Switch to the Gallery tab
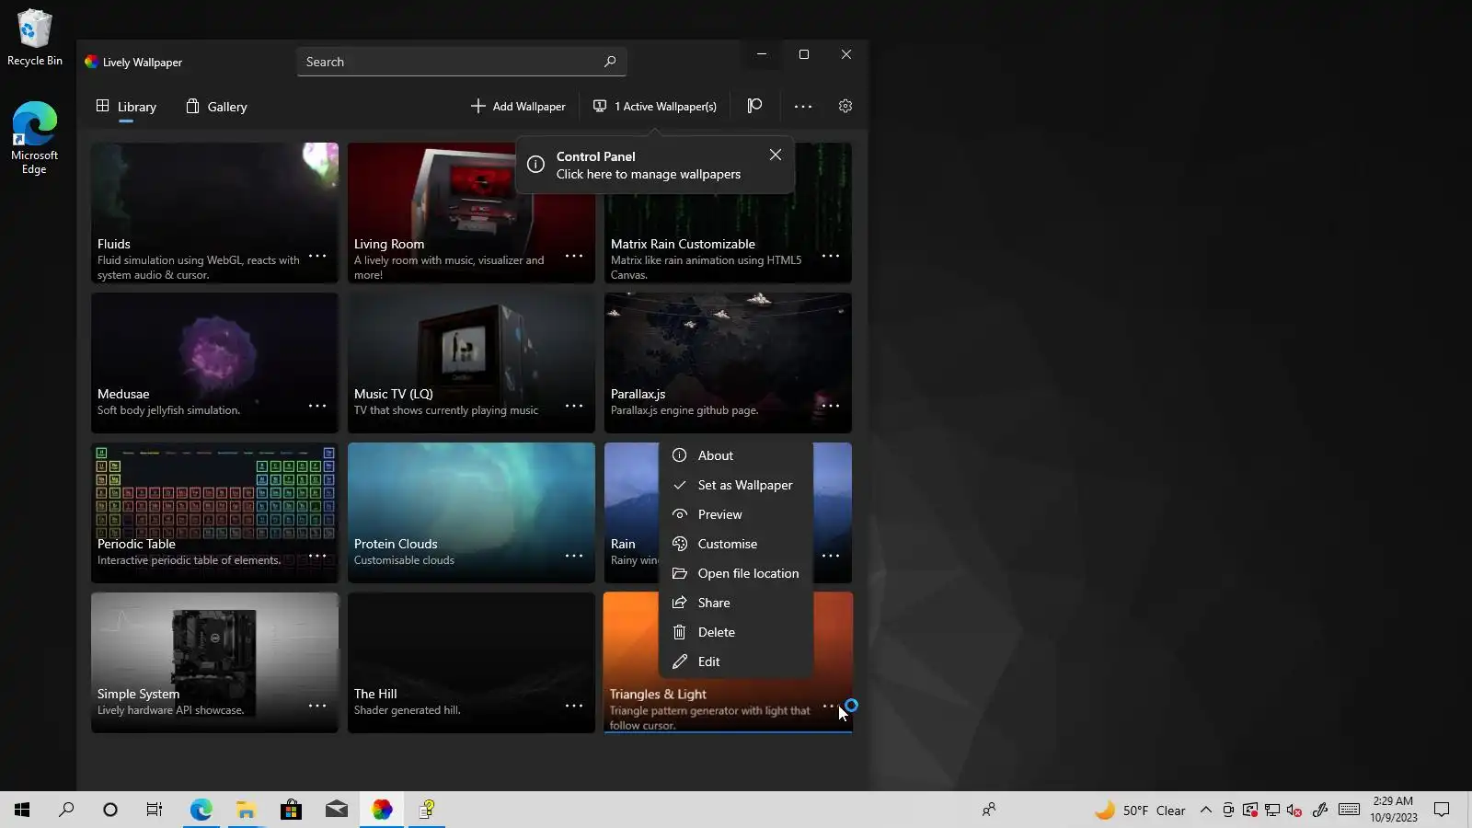 [217, 107]
